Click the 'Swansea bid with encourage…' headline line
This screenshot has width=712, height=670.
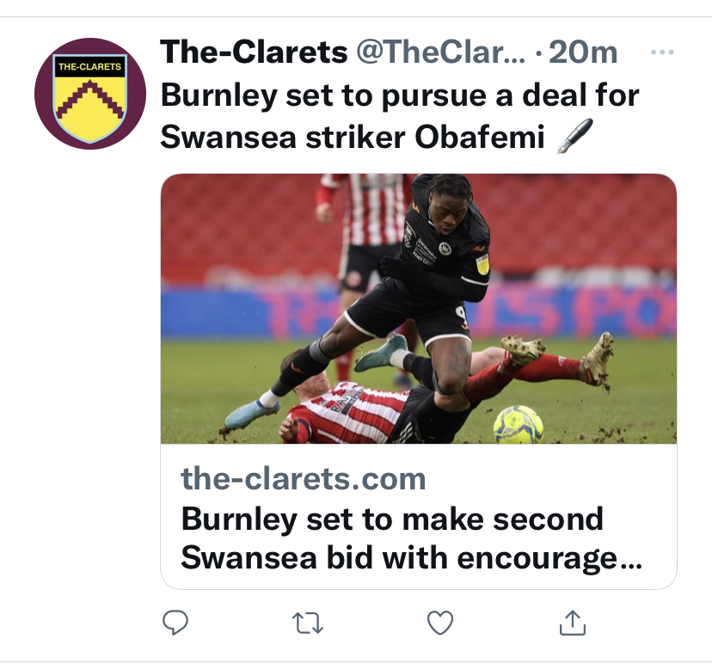tap(411, 558)
